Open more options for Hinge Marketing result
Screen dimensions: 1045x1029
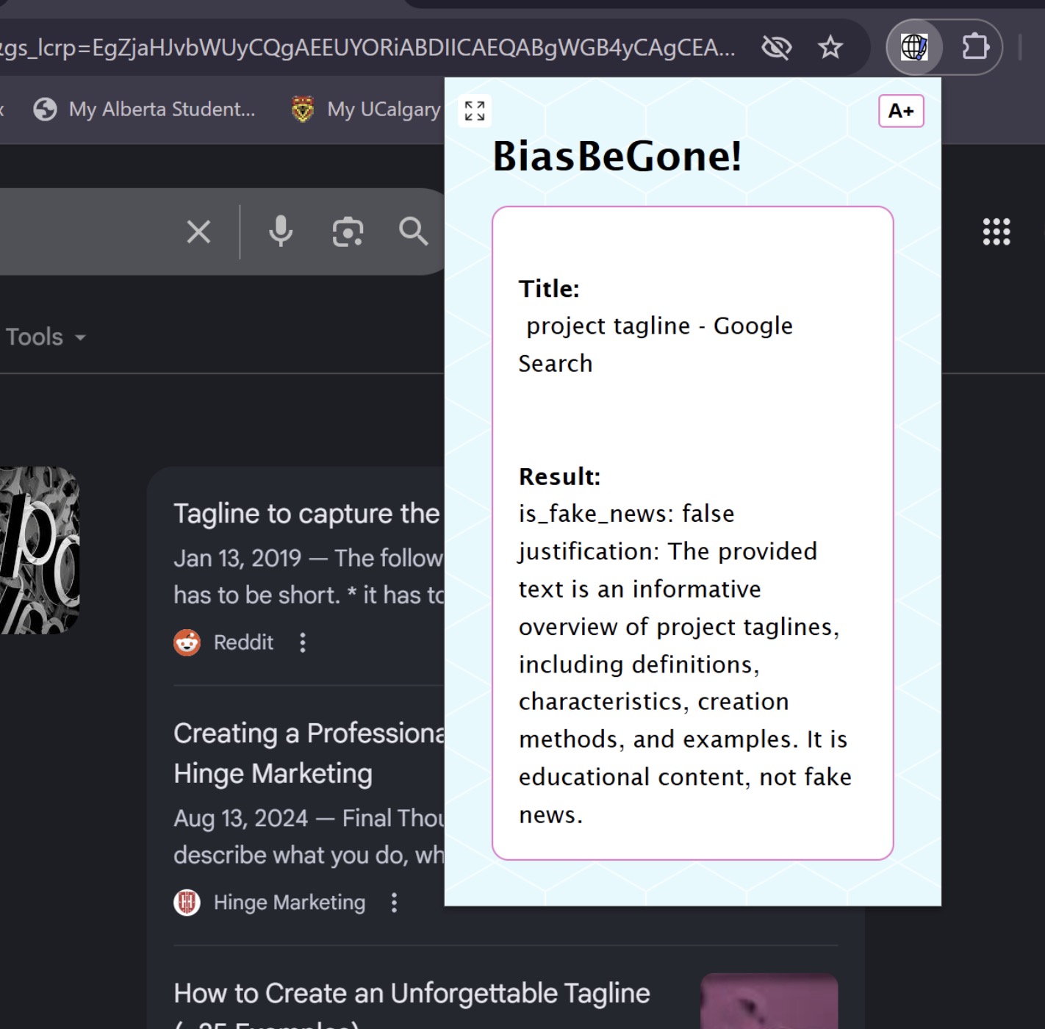click(395, 903)
